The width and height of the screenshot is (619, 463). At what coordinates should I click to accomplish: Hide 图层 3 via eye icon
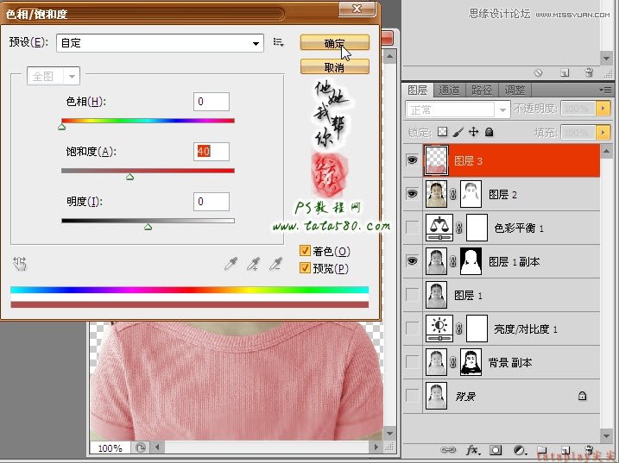tap(412, 160)
